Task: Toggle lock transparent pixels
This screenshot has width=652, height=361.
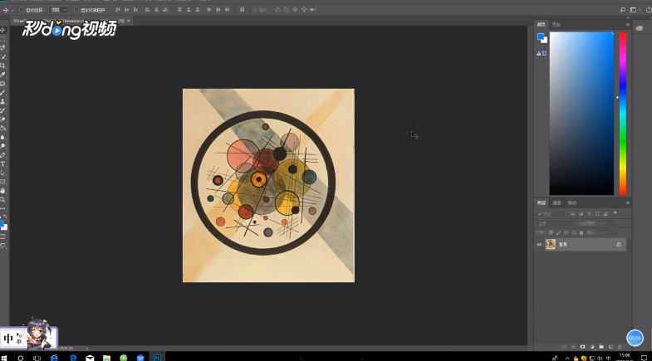Action: click(x=551, y=232)
